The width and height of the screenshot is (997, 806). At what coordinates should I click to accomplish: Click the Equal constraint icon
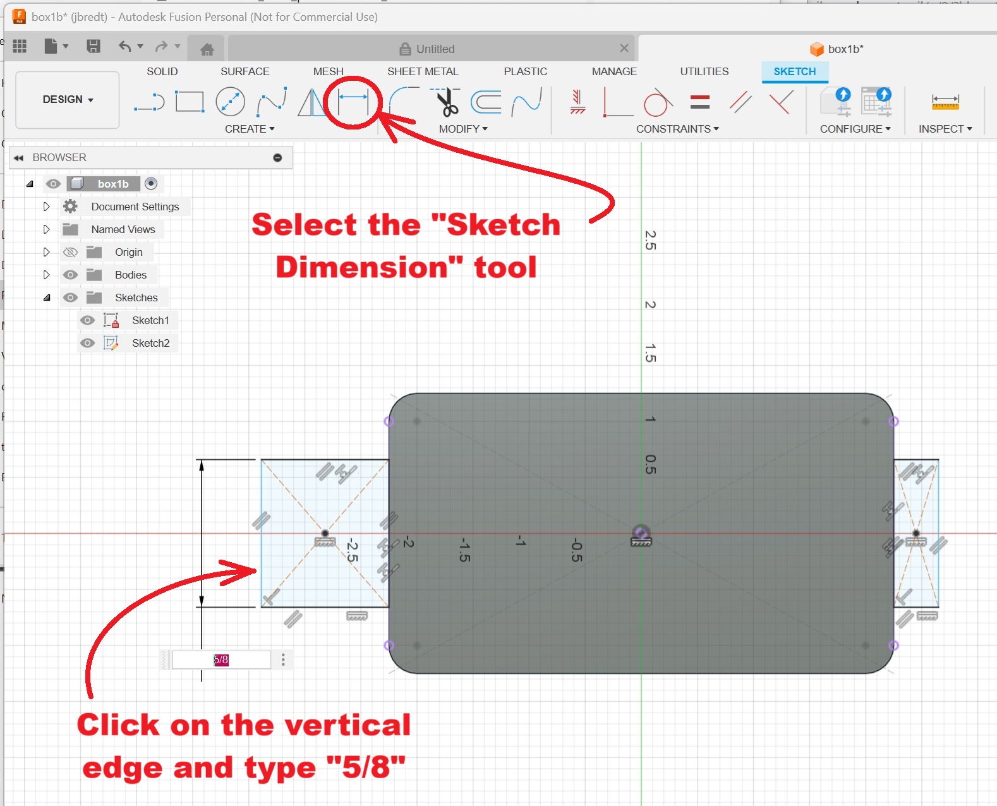click(699, 101)
